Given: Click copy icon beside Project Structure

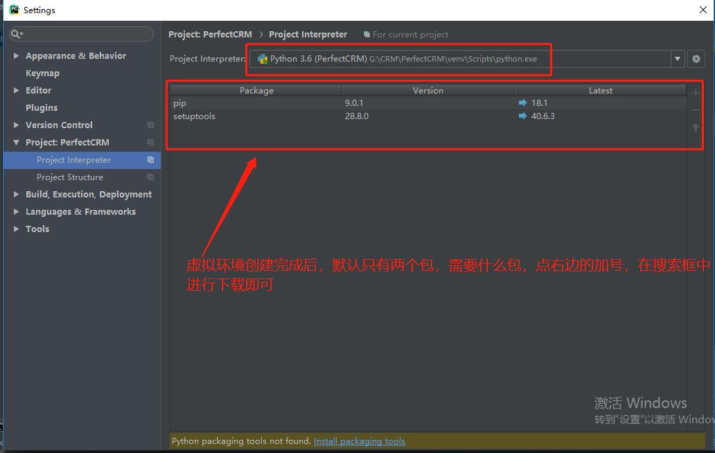Looking at the screenshot, I should click(x=150, y=177).
